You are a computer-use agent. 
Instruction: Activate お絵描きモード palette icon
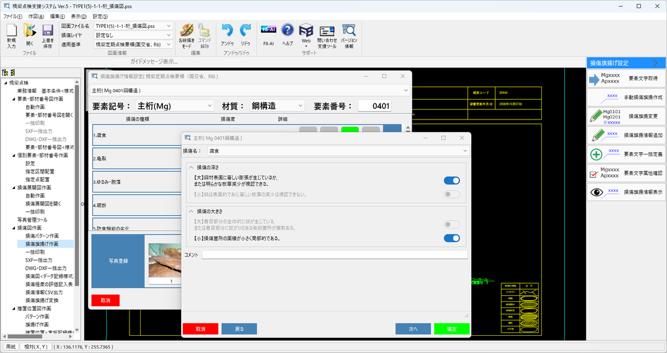tap(186, 37)
